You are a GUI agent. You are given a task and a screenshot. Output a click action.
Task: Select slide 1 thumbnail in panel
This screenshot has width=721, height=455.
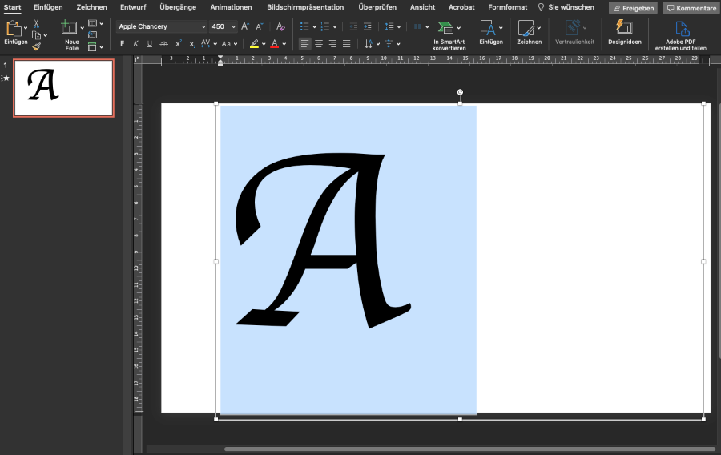pos(63,87)
